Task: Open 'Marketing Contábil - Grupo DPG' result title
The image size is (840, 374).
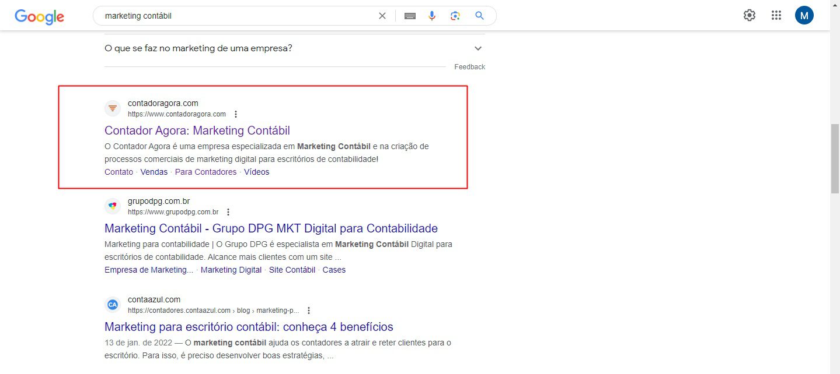Action: pyautogui.click(x=271, y=228)
